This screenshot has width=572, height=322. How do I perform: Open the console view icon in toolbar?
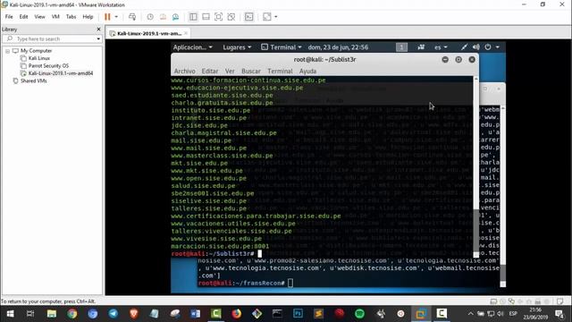[248, 17]
